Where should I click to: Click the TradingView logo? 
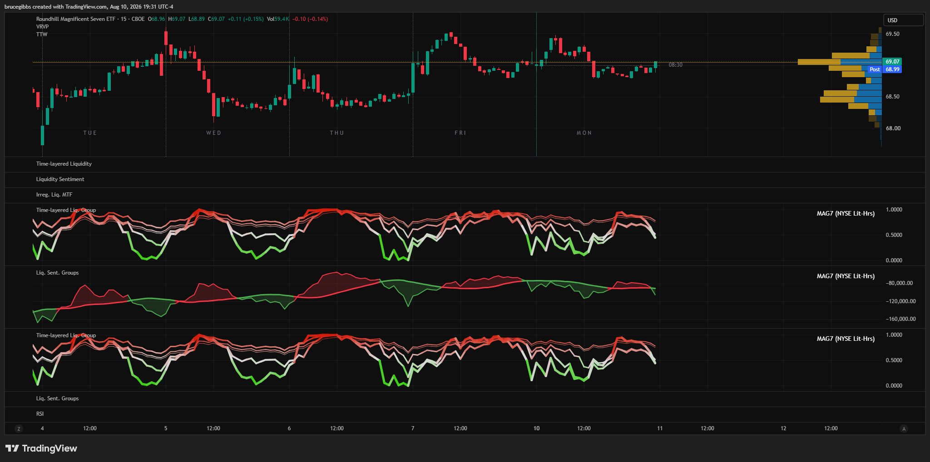point(41,448)
